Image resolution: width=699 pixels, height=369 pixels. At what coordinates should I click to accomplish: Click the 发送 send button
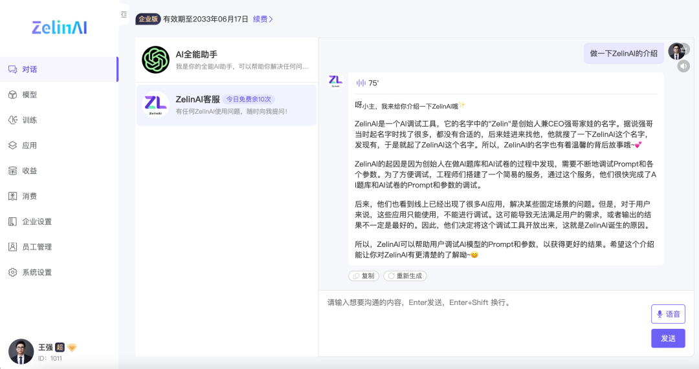(x=668, y=338)
